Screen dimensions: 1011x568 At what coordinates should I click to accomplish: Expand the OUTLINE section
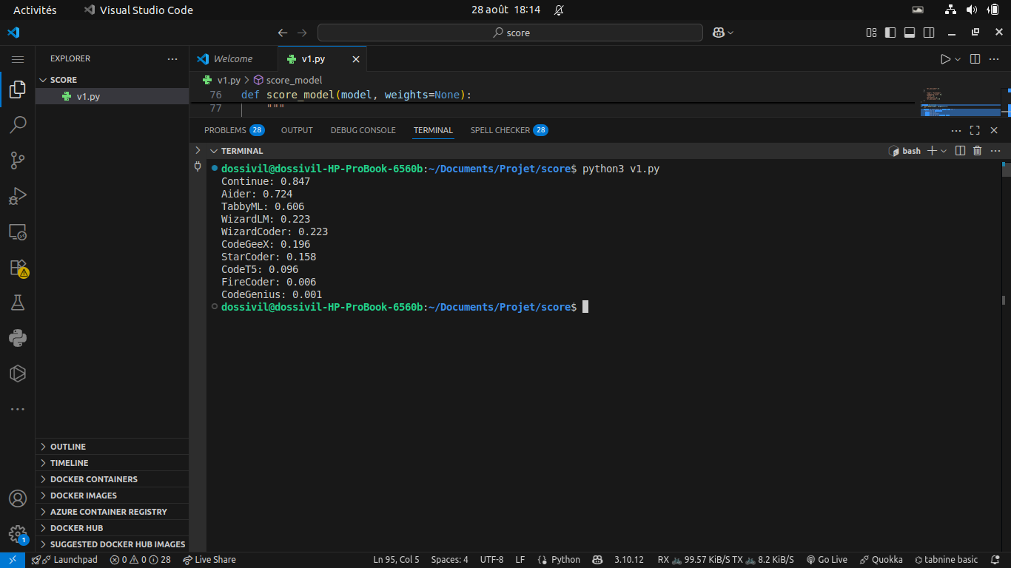coord(112,447)
